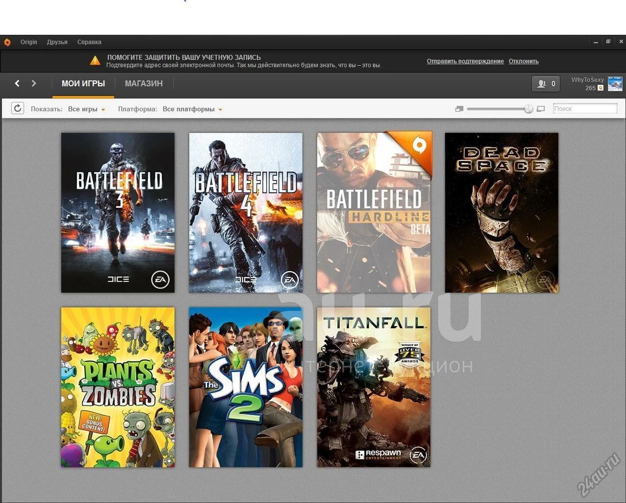The width and height of the screenshot is (626, 503).
Task: Switch to the МОИ ИГРЫ tab
Action: (83, 84)
